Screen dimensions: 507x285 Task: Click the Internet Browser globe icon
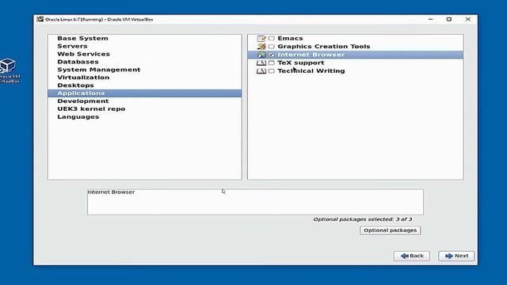[261, 55]
